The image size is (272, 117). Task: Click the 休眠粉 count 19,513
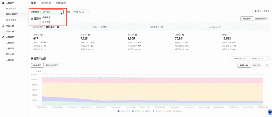point(226,39)
